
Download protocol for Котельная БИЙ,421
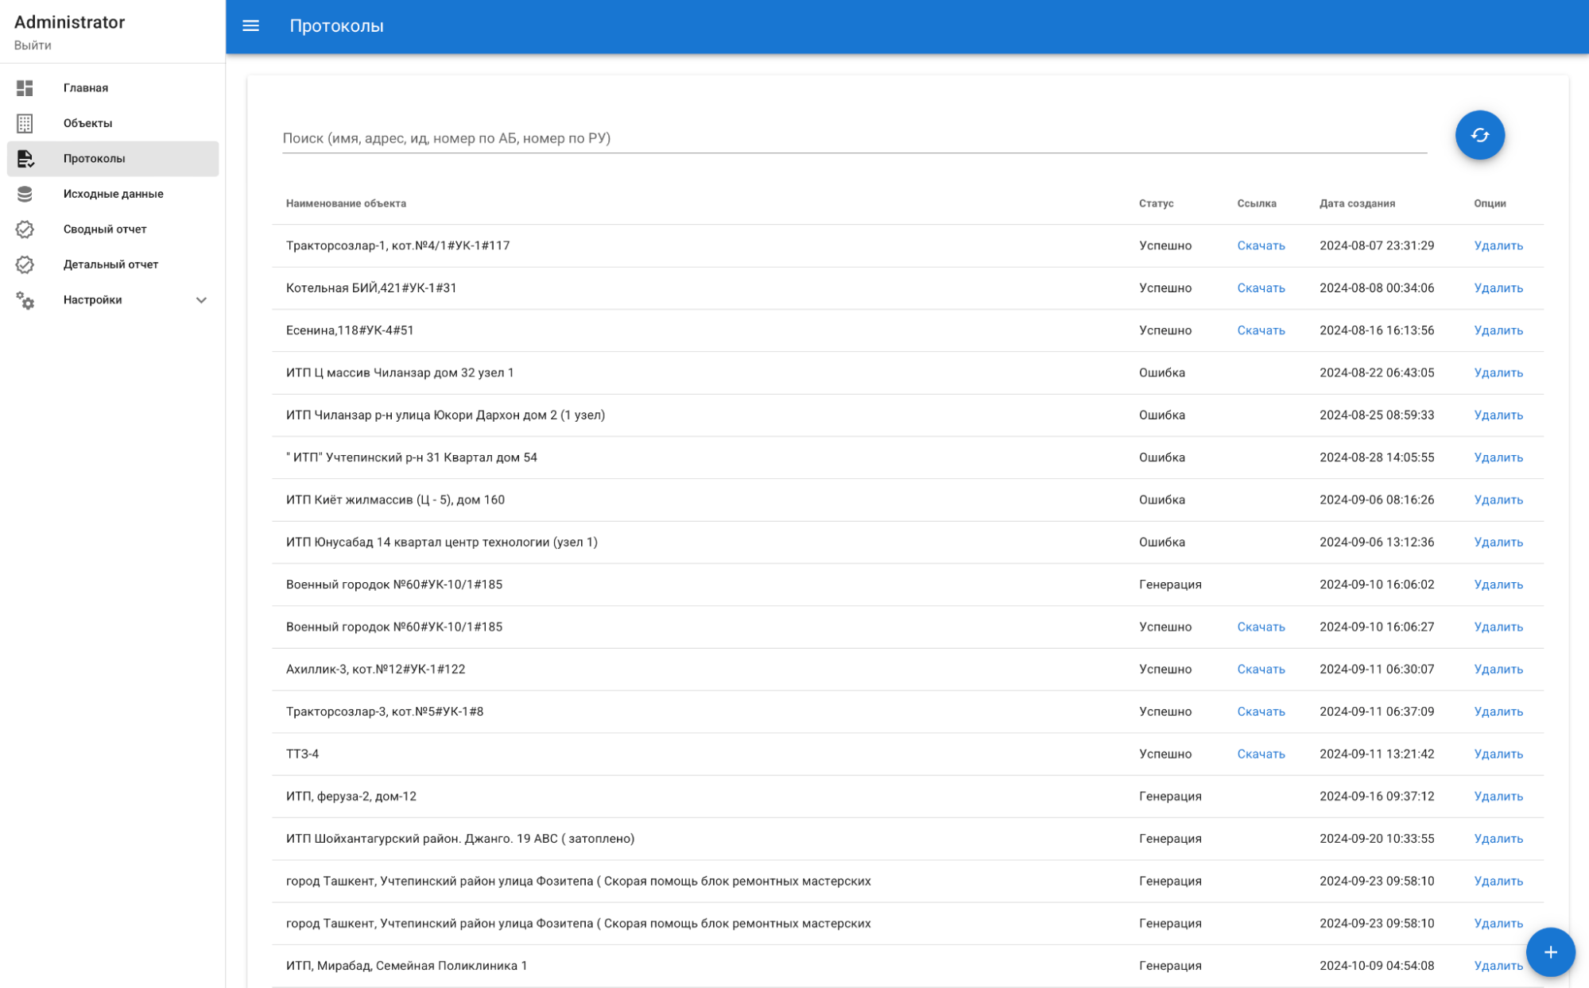click(1261, 288)
